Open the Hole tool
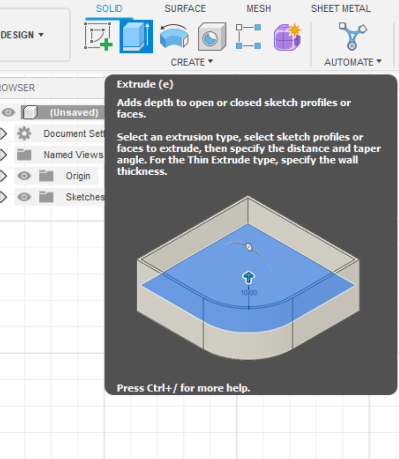Screen dimensions: 399x459 pos(211,37)
